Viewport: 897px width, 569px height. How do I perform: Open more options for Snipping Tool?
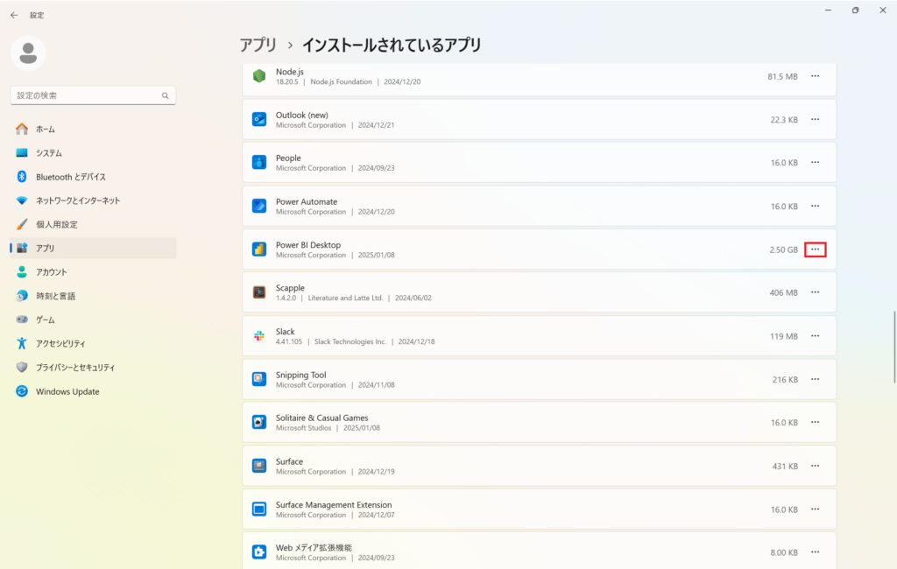816,379
